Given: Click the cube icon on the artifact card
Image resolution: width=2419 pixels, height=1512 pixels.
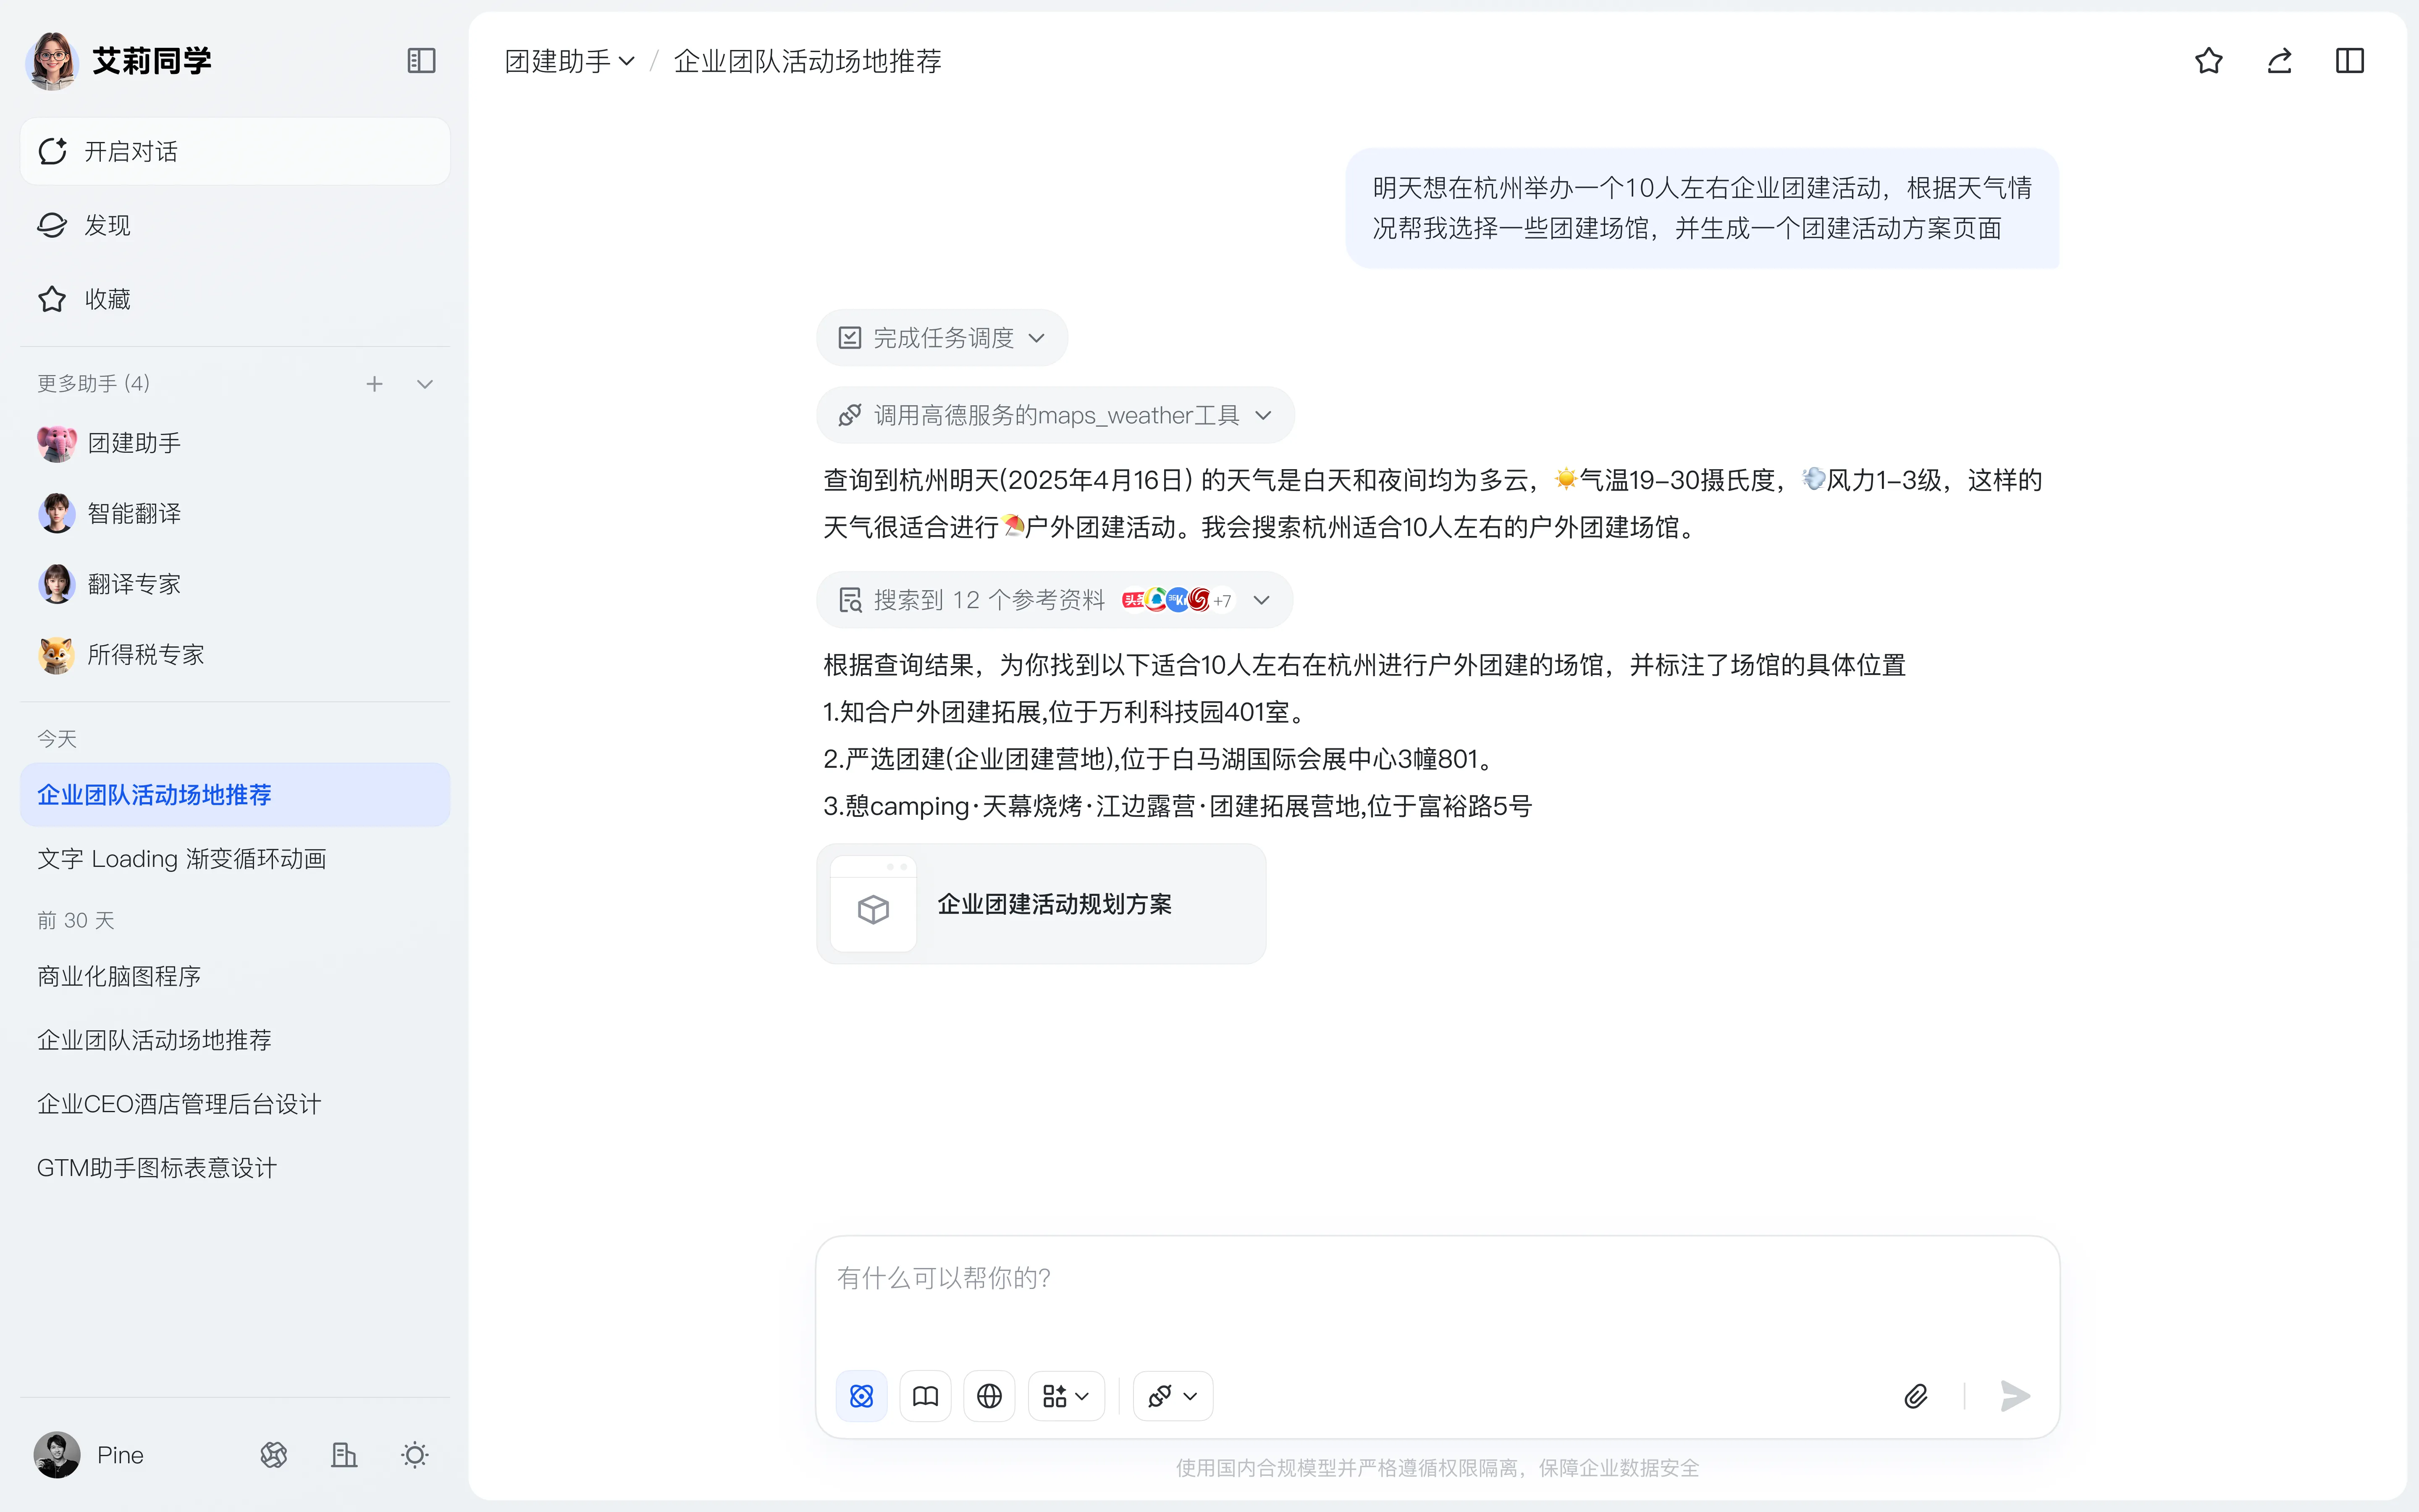Looking at the screenshot, I should [873, 909].
